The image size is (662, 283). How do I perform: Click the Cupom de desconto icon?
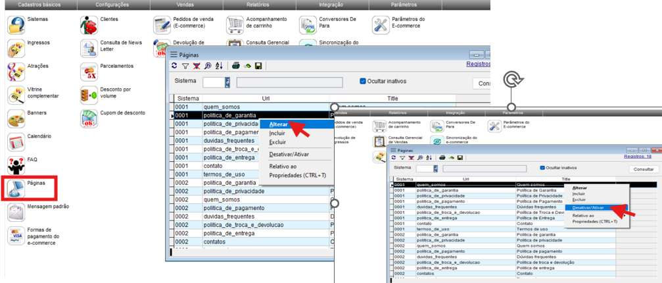[x=89, y=118]
